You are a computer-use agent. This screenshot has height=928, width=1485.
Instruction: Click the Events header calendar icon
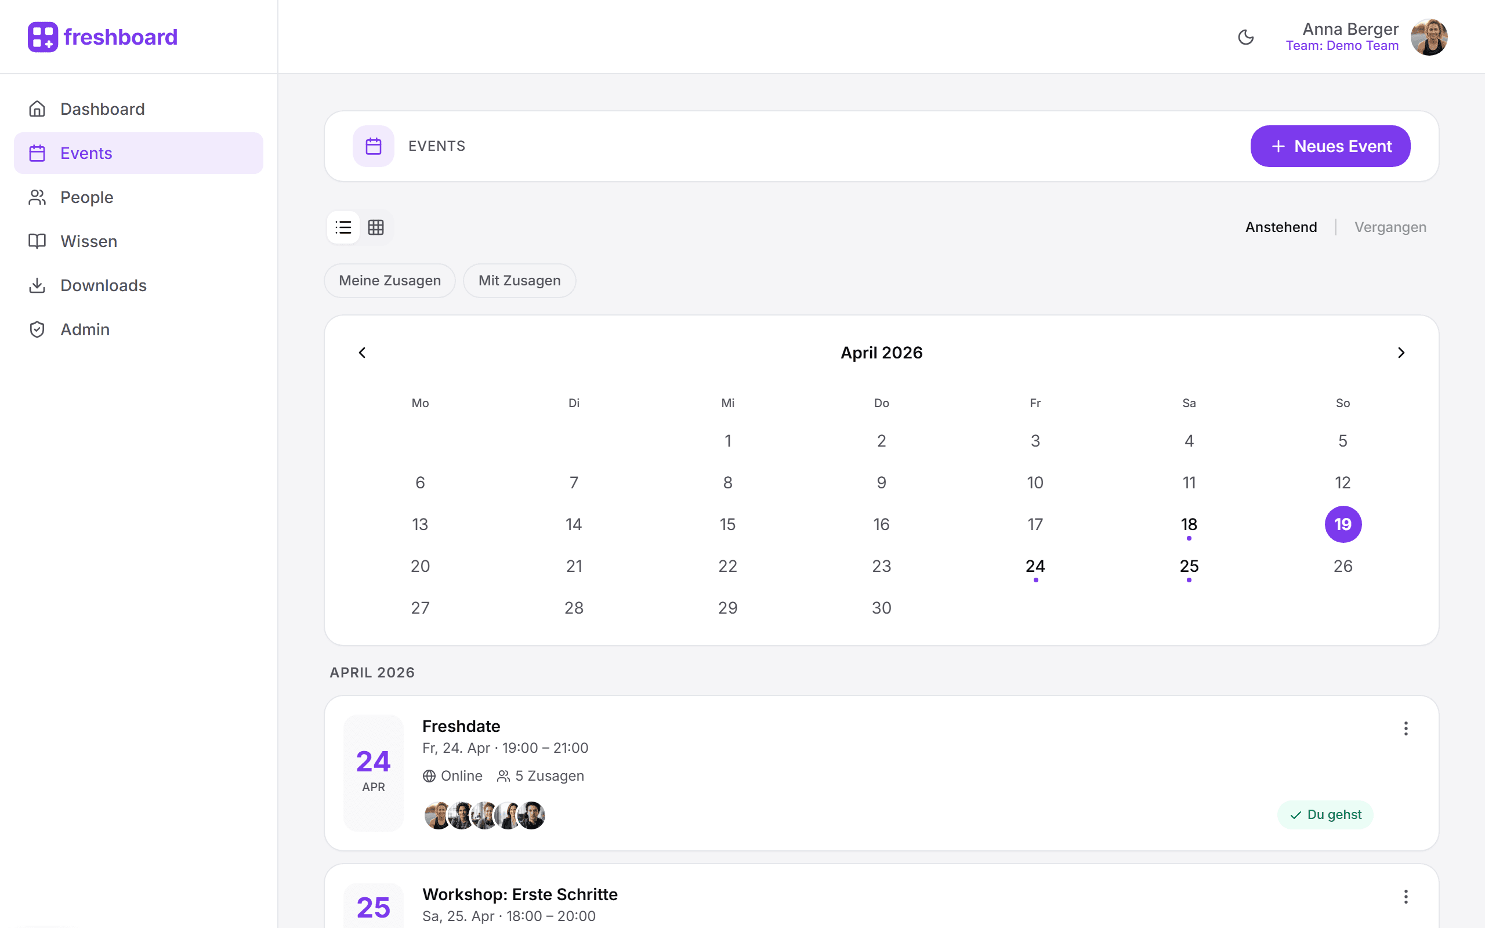click(374, 146)
